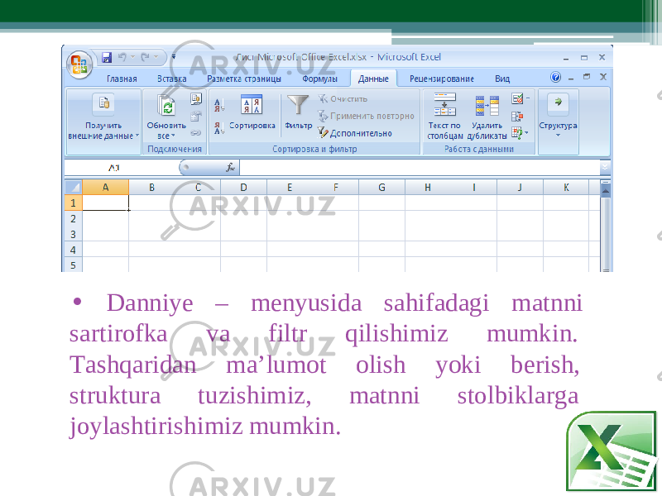Click Применить повторно button

coord(366,116)
